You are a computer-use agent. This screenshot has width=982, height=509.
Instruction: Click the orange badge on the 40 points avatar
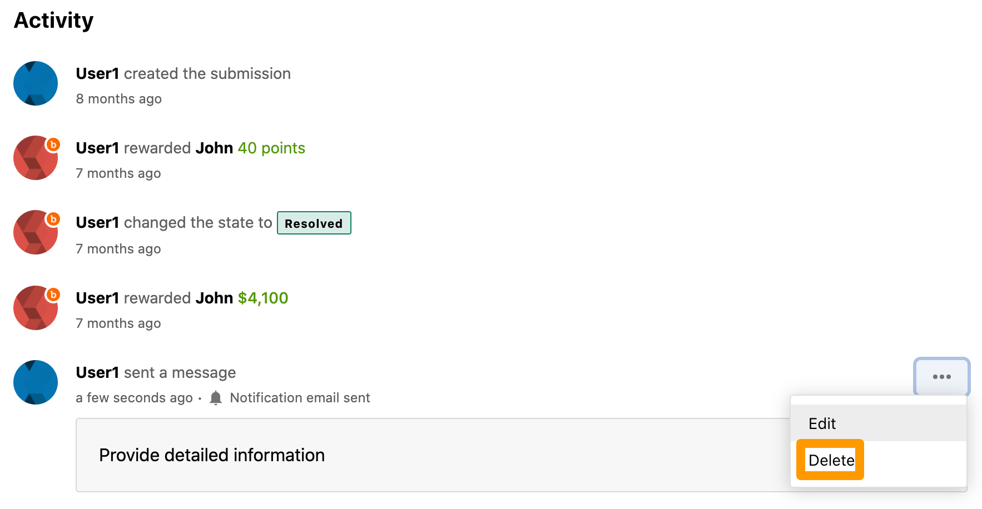(x=53, y=144)
